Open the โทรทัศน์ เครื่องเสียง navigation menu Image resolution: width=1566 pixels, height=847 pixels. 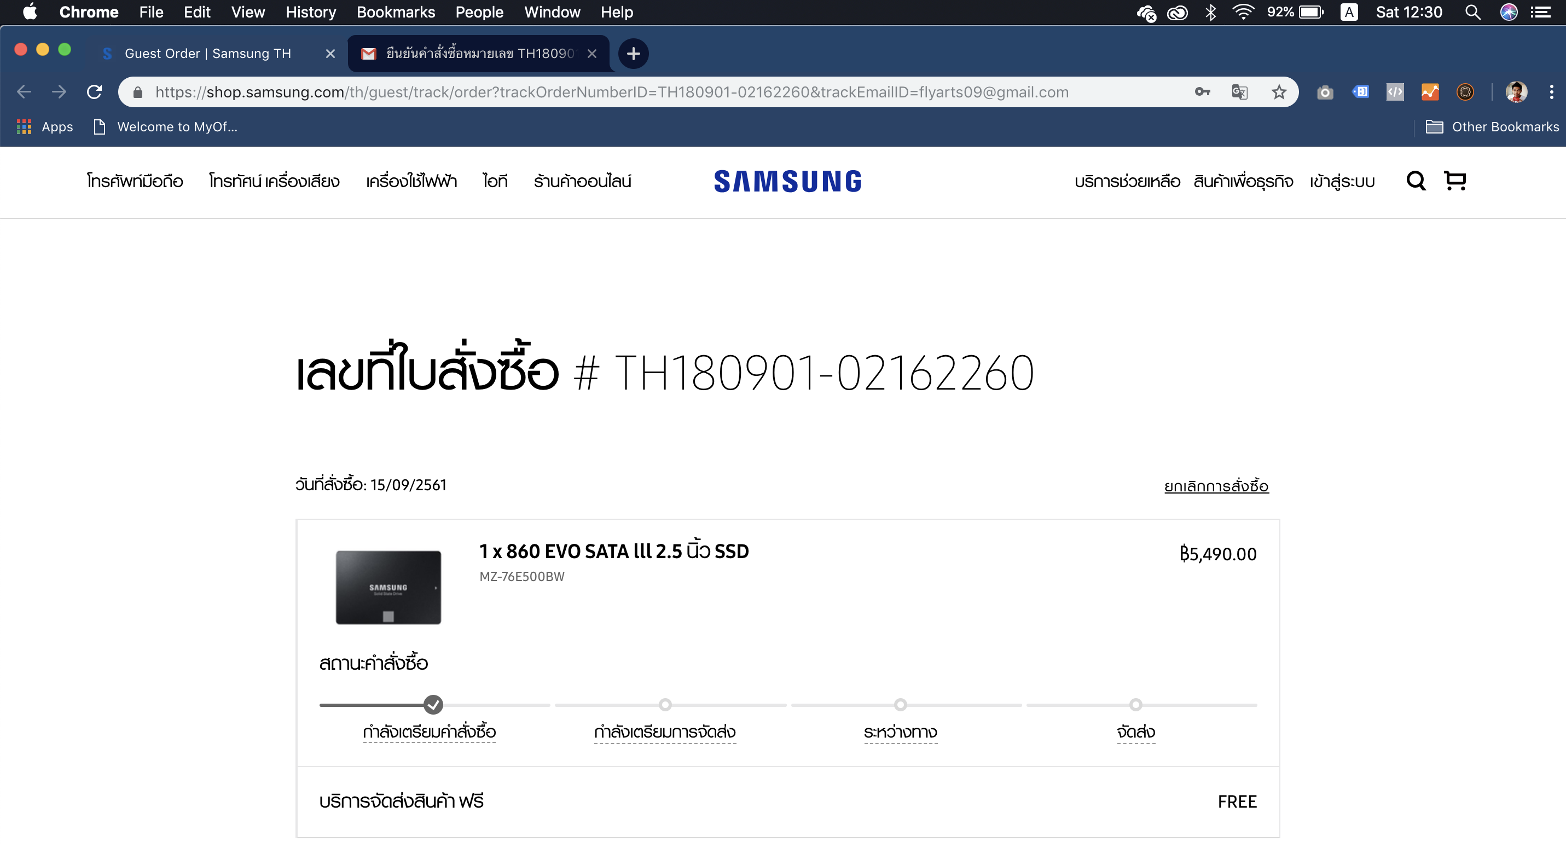pyautogui.click(x=274, y=181)
